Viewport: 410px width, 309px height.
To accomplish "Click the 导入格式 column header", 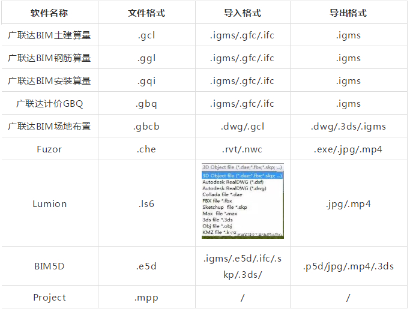I will (x=243, y=13).
